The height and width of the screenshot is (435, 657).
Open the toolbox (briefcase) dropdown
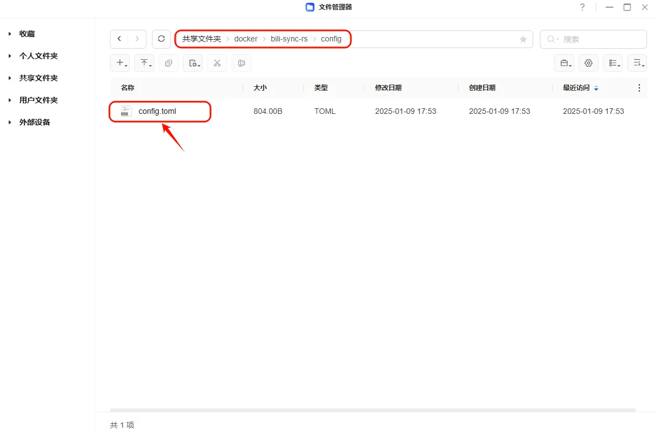click(x=564, y=64)
